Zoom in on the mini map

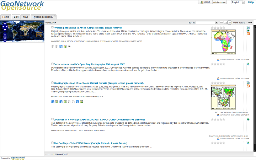coord(5,34)
